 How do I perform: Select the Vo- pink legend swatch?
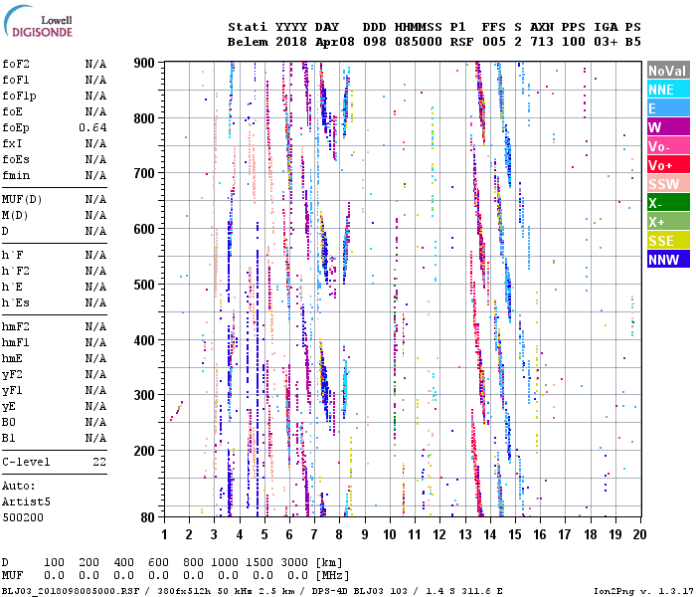668,145
